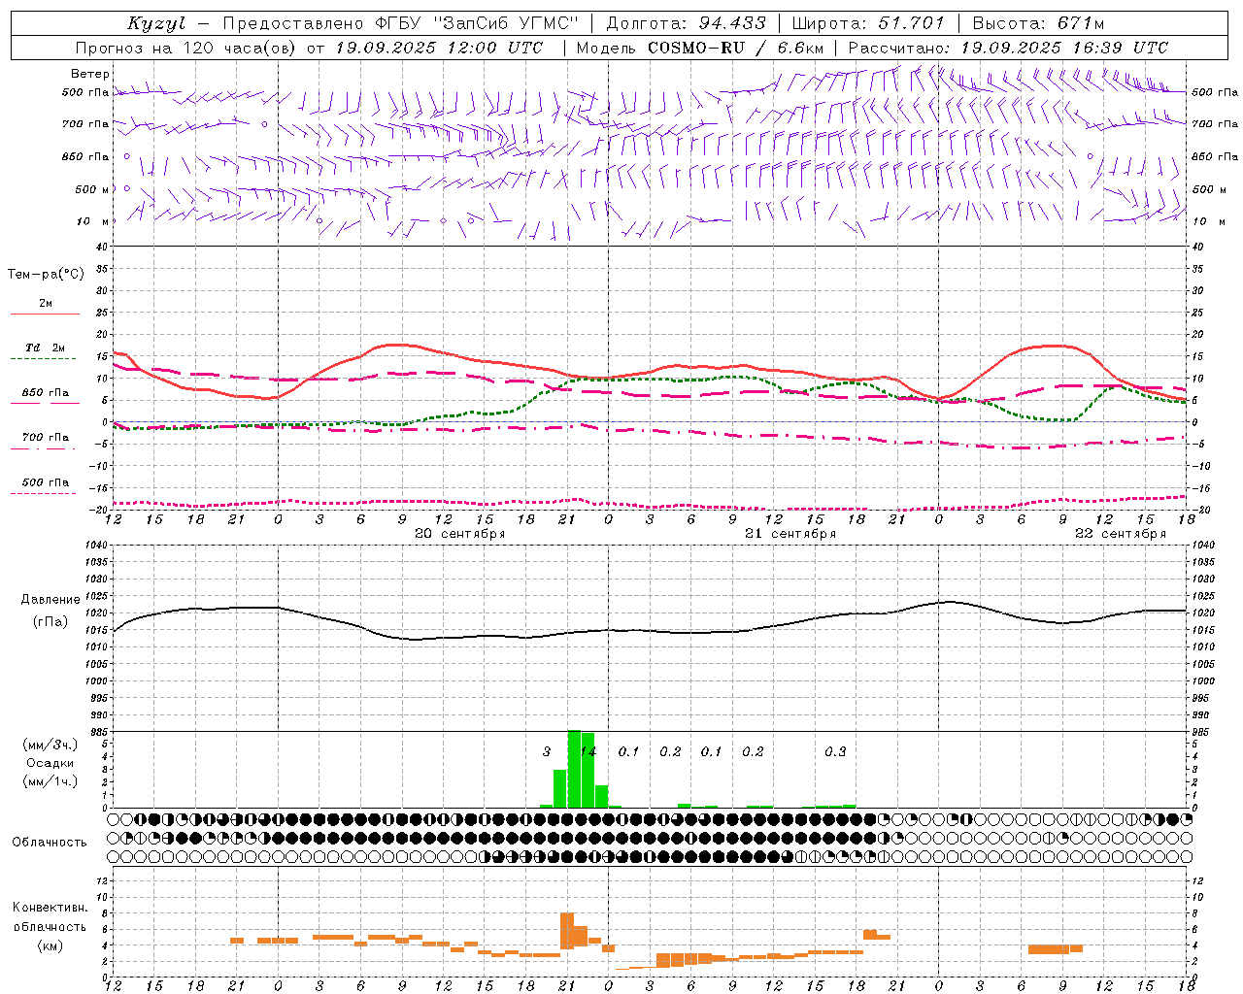Click the 'Конвективн.' convective cloud label
Viewport: 1243px width, 994px height.
(50, 908)
